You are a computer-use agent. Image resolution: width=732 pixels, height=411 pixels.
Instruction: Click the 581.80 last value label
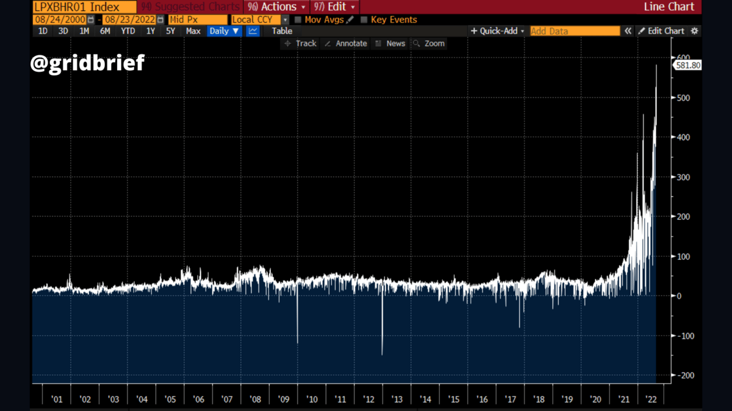[x=687, y=65]
